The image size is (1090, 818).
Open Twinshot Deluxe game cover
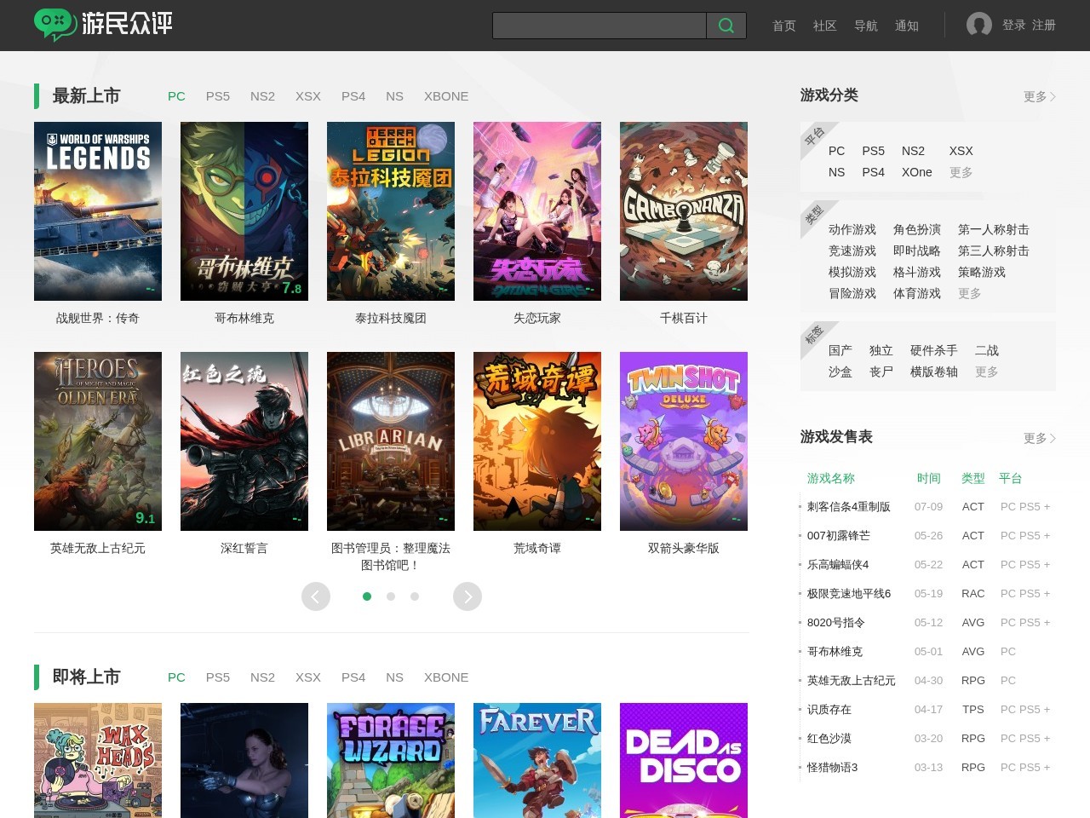(684, 441)
